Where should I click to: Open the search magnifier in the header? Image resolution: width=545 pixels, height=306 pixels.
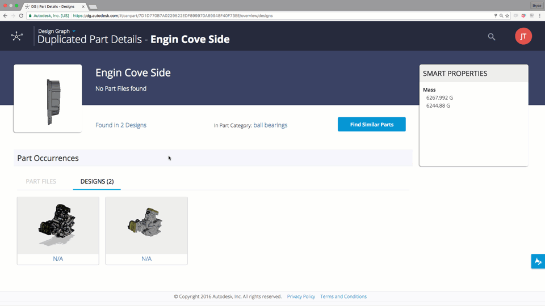(491, 37)
